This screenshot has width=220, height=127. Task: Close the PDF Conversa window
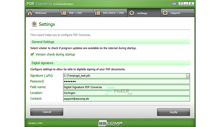point(191,4)
